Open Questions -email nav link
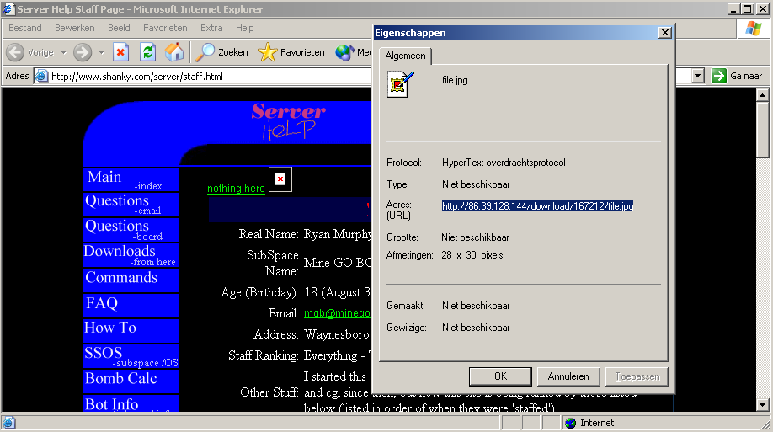 (x=131, y=204)
